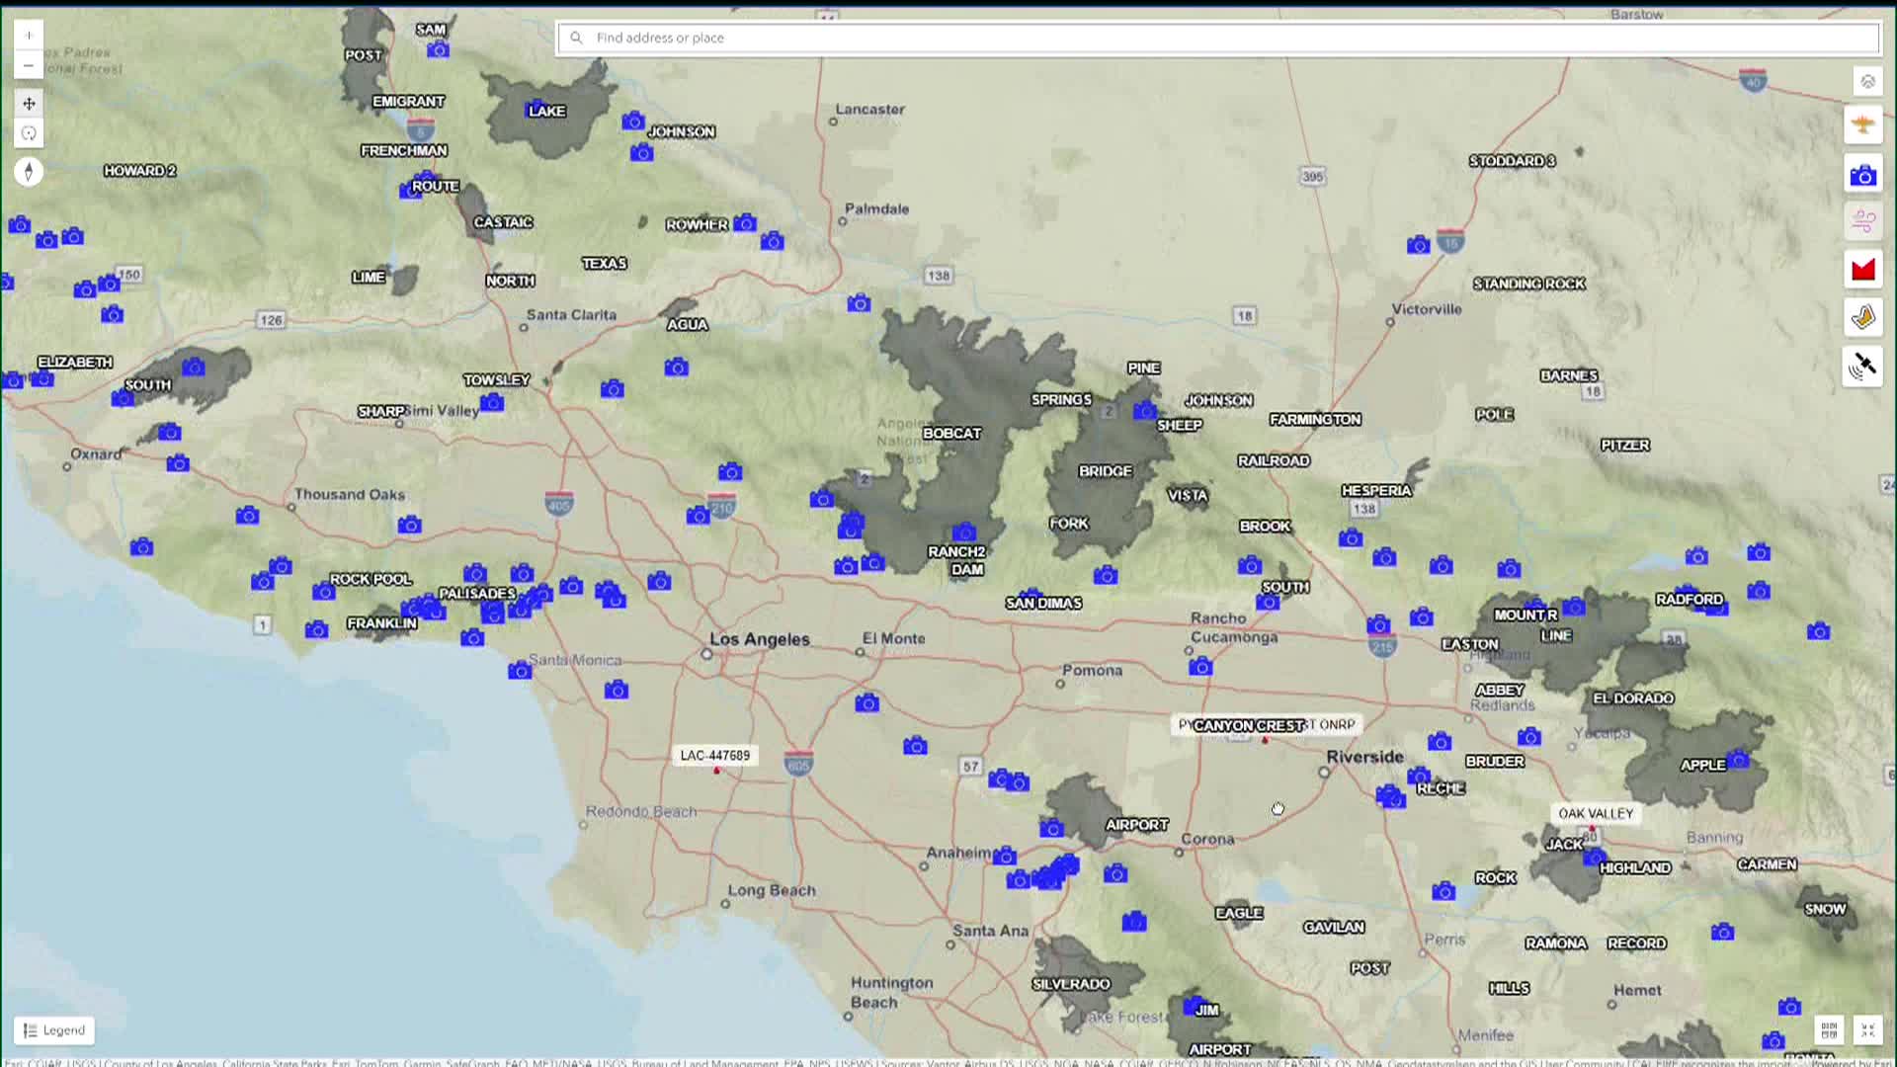Click the locate icon below the pan tool
Screen dimensions: 1897x1067
29,132
